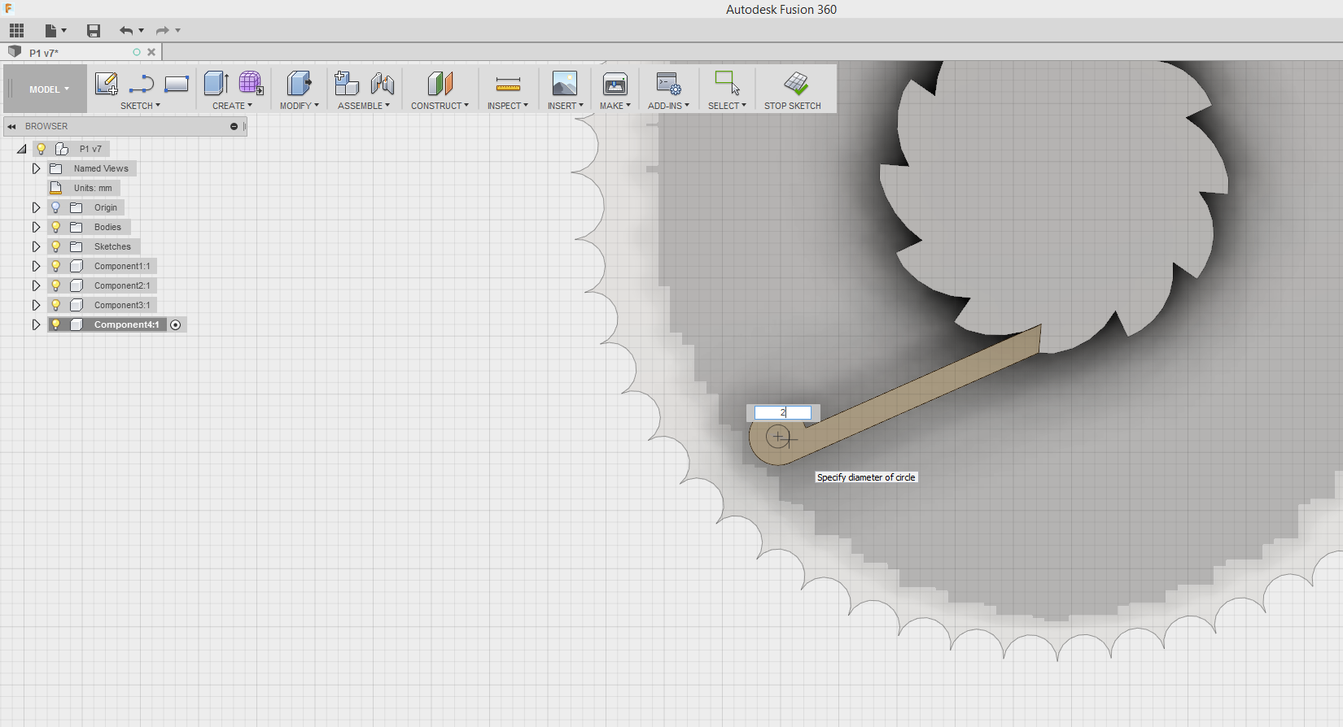This screenshot has width=1343, height=727.
Task: Expand the Component1:1 node
Action: tap(36, 266)
